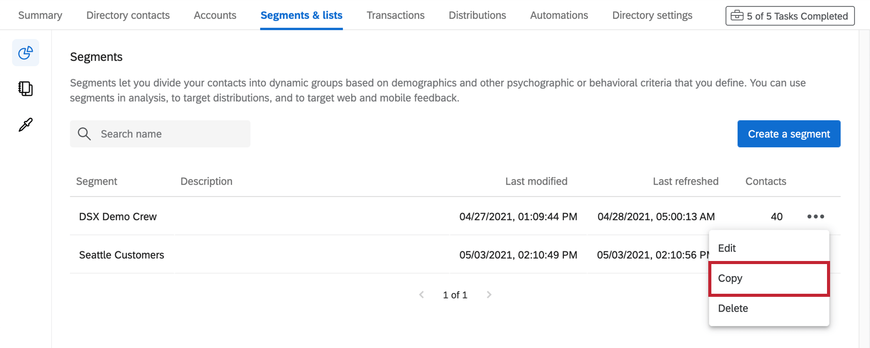The height and width of the screenshot is (348, 870).
Task: Open the segments pie-chart sidebar icon
Action: click(x=26, y=53)
